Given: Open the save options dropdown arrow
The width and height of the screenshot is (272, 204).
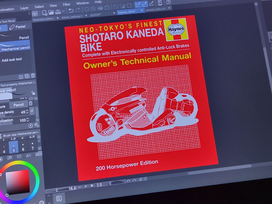Looking at the screenshot, I should 63,11.
